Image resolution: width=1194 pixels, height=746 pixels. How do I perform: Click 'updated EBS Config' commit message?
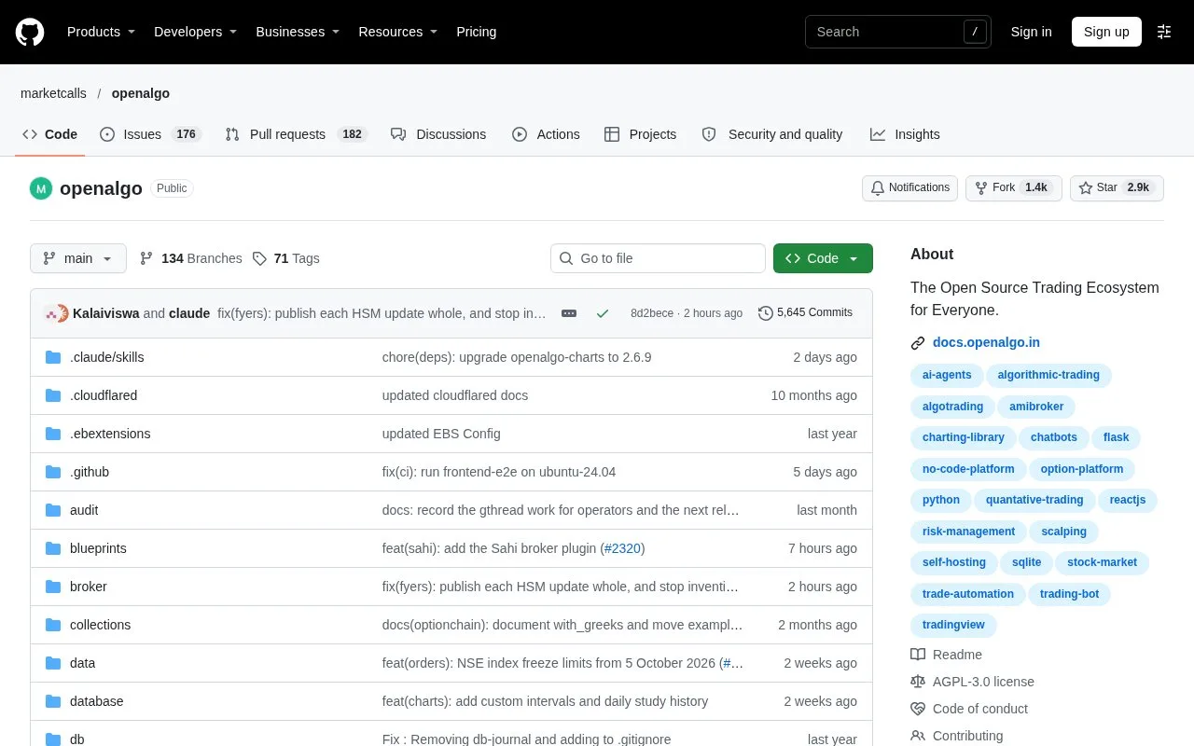pyautogui.click(x=441, y=434)
